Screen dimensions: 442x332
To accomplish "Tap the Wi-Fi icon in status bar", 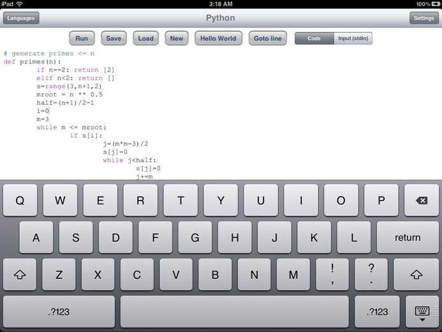I will [19, 4].
